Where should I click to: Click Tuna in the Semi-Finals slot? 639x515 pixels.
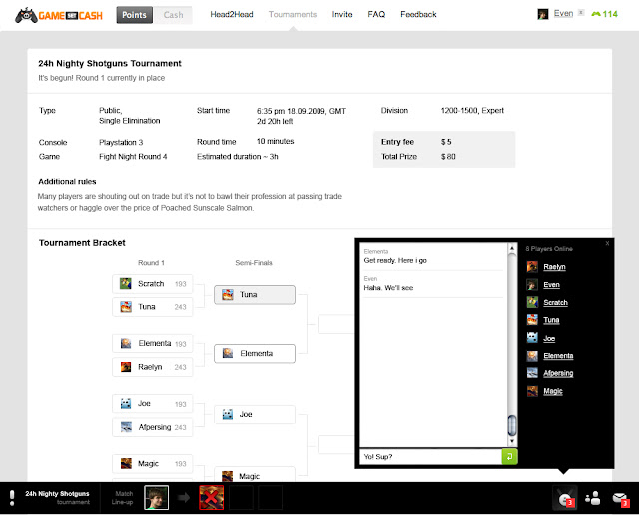pyautogui.click(x=255, y=295)
